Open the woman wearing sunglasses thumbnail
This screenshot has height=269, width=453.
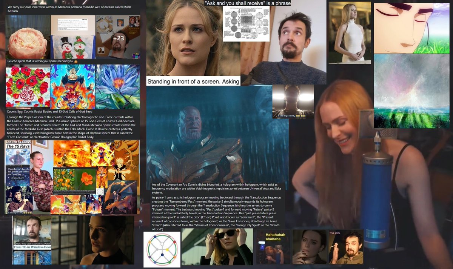pyautogui.click(x=217, y=247)
